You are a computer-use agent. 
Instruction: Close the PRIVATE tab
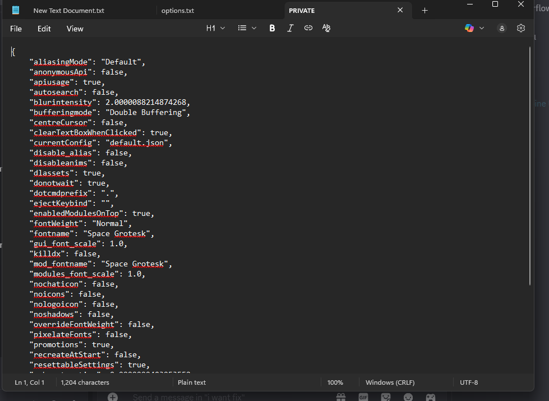400,10
